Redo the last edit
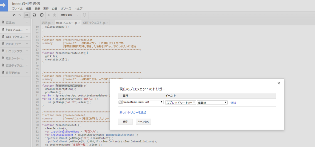This screenshot has height=147, width=315. (20, 15)
